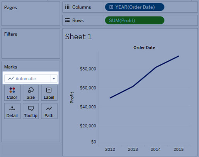This screenshot has width=199, height=157.
Task: Select the YEAR(Order Date) pill
Action: 134,7
